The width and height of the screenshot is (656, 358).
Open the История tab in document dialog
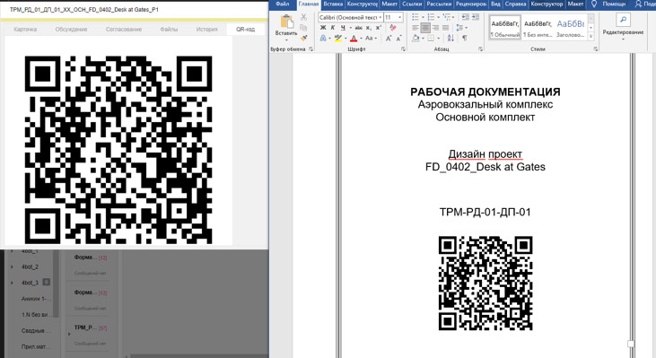point(206,30)
